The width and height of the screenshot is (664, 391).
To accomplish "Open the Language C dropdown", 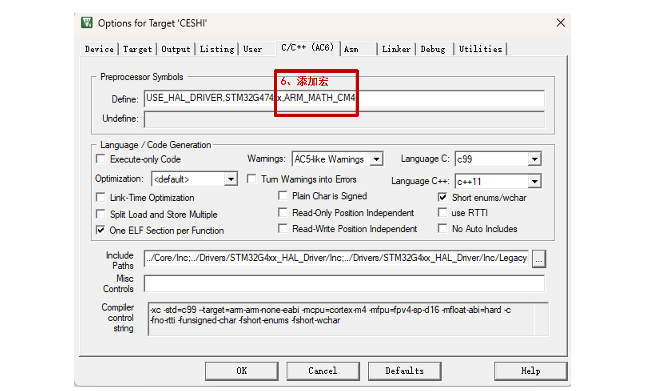I will [535, 159].
